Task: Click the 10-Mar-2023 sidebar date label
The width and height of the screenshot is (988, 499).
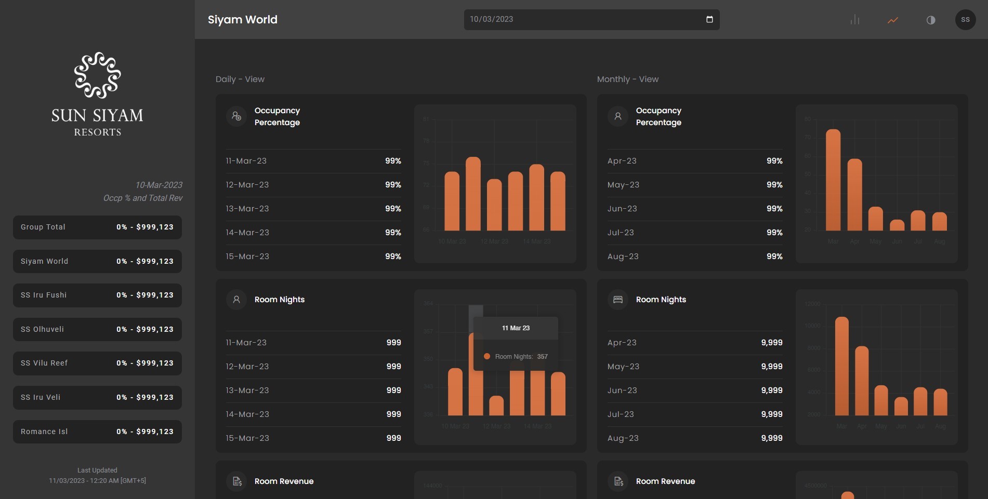Action: click(159, 185)
